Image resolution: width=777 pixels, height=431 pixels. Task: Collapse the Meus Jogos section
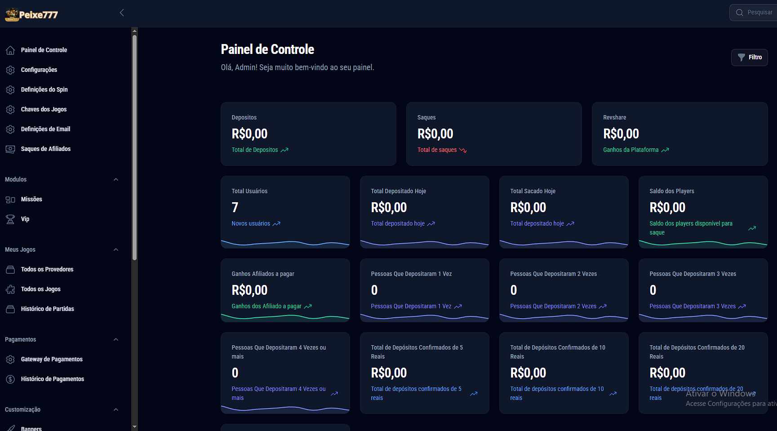coord(116,250)
